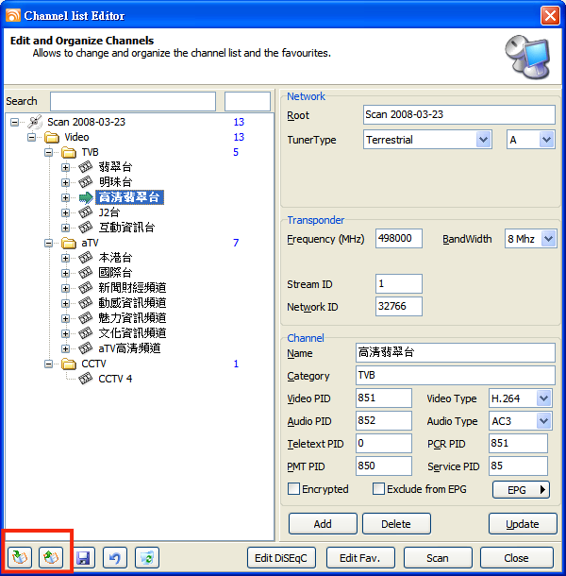The image size is (566, 576).
Task: Open the EPG submenu button
Action: coord(521,490)
